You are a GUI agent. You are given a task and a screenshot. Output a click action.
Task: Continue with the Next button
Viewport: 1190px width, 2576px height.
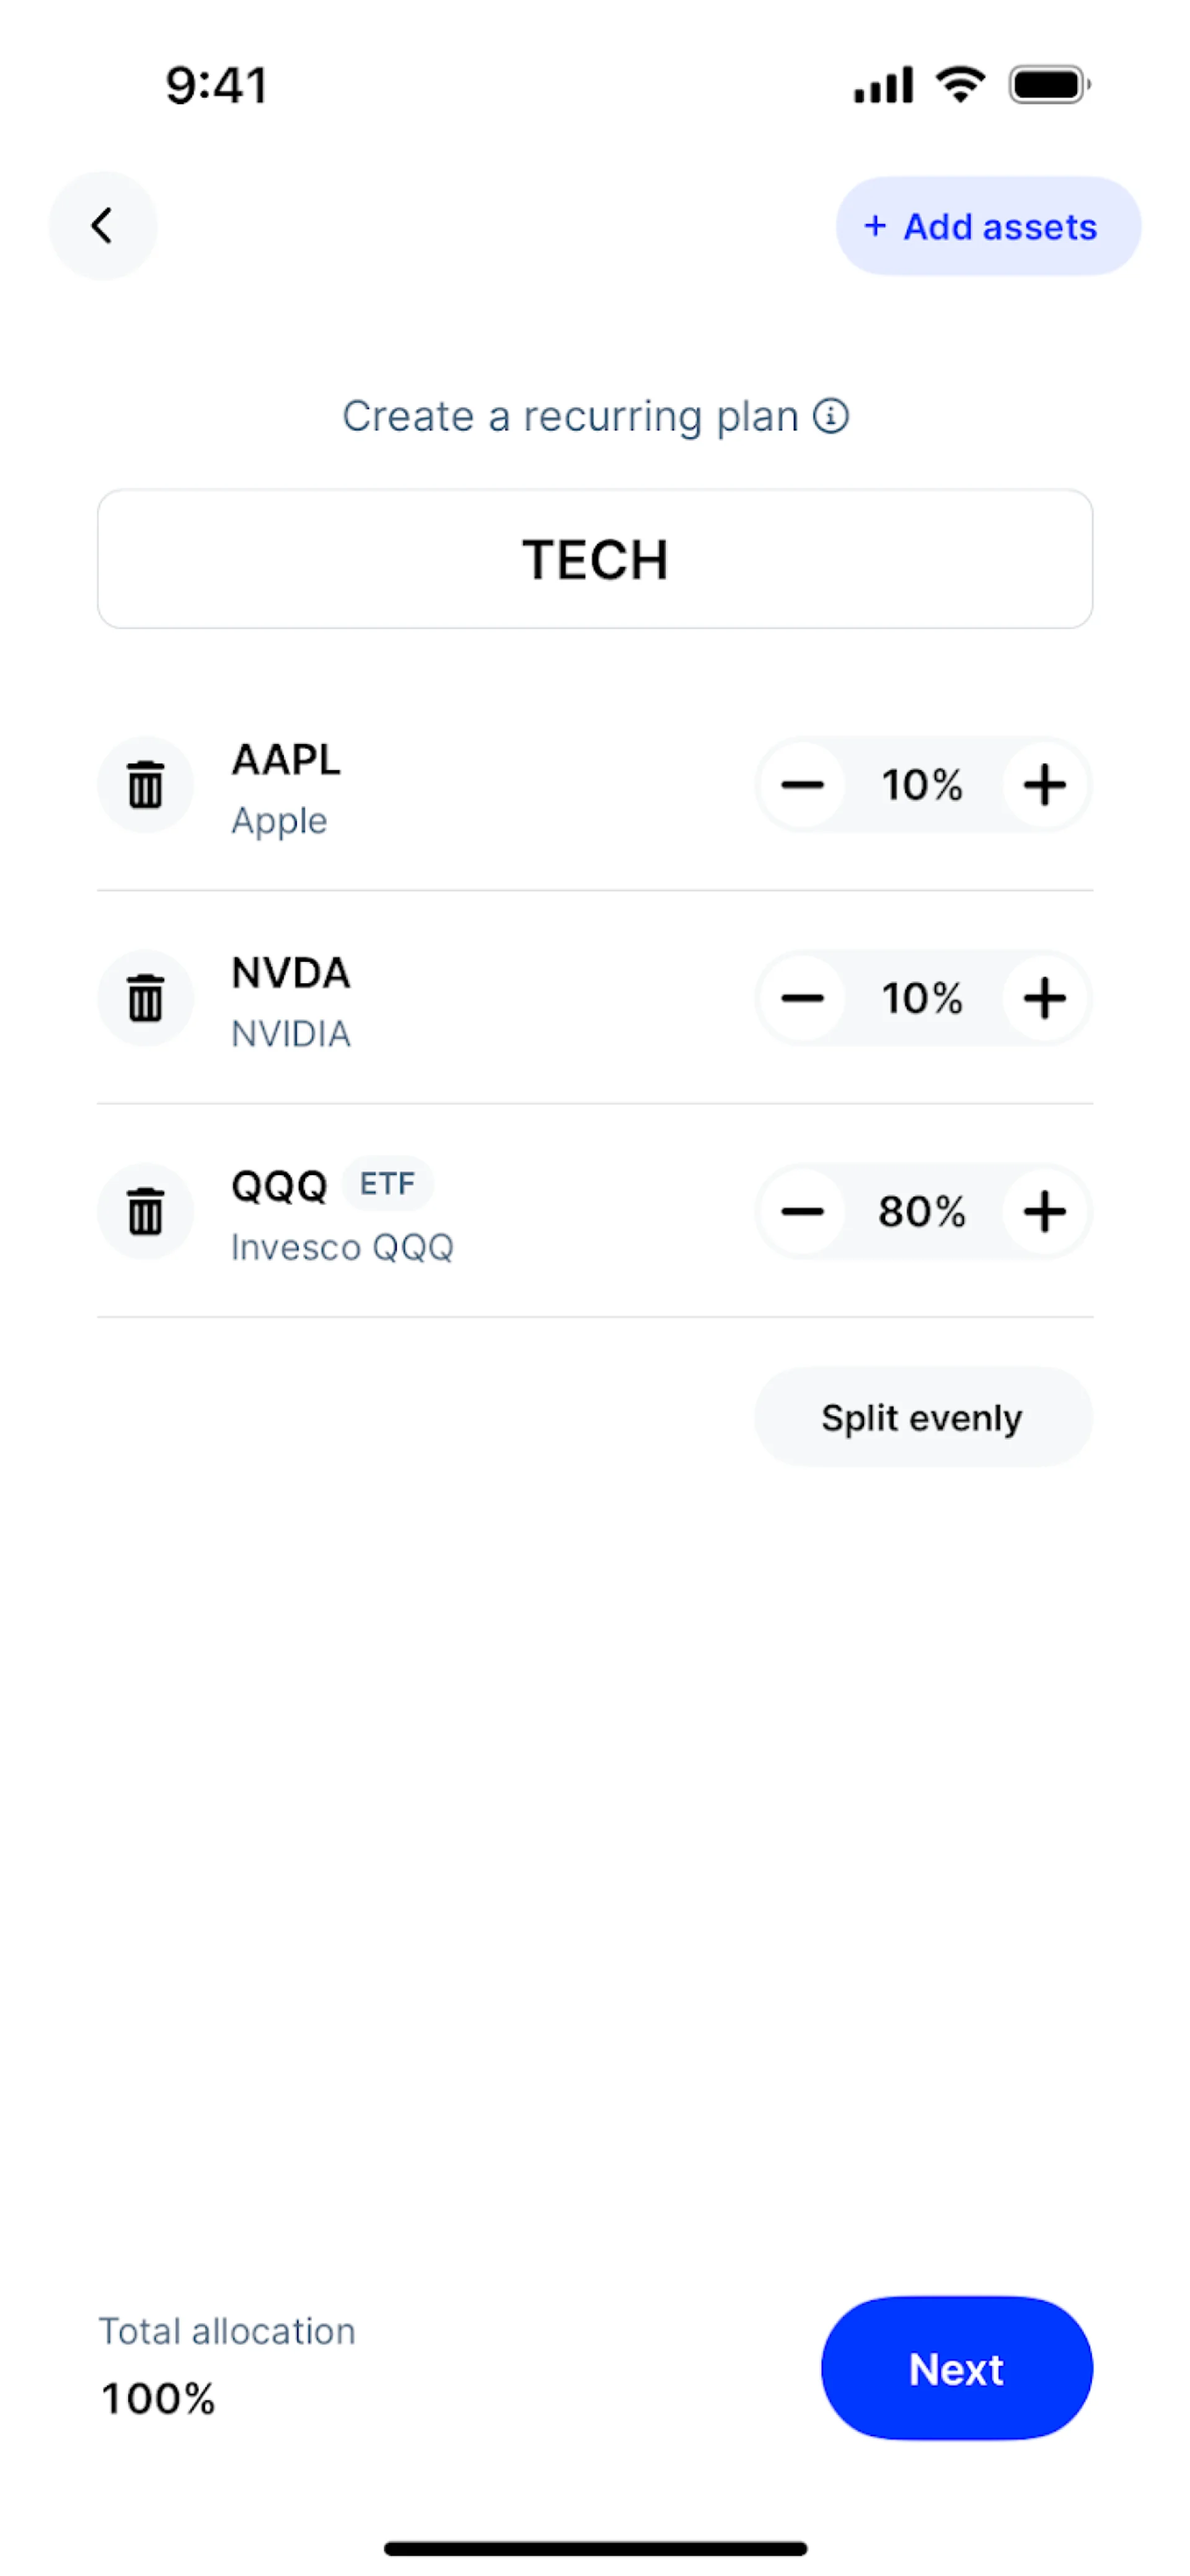pos(957,2369)
